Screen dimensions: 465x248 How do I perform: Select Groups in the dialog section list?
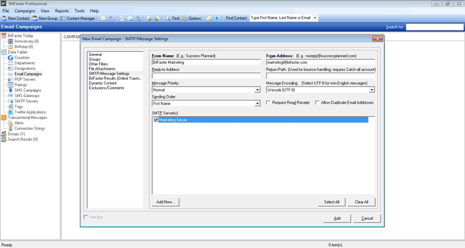(x=94, y=59)
